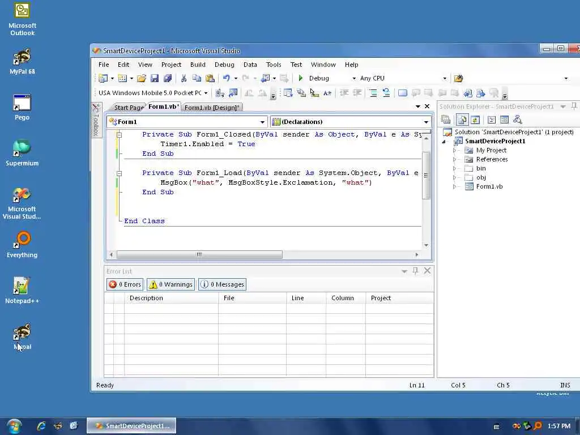Click the Display Quick Info icon
Image resolution: width=580 pixels, height=435 pixels.
(314, 93)
